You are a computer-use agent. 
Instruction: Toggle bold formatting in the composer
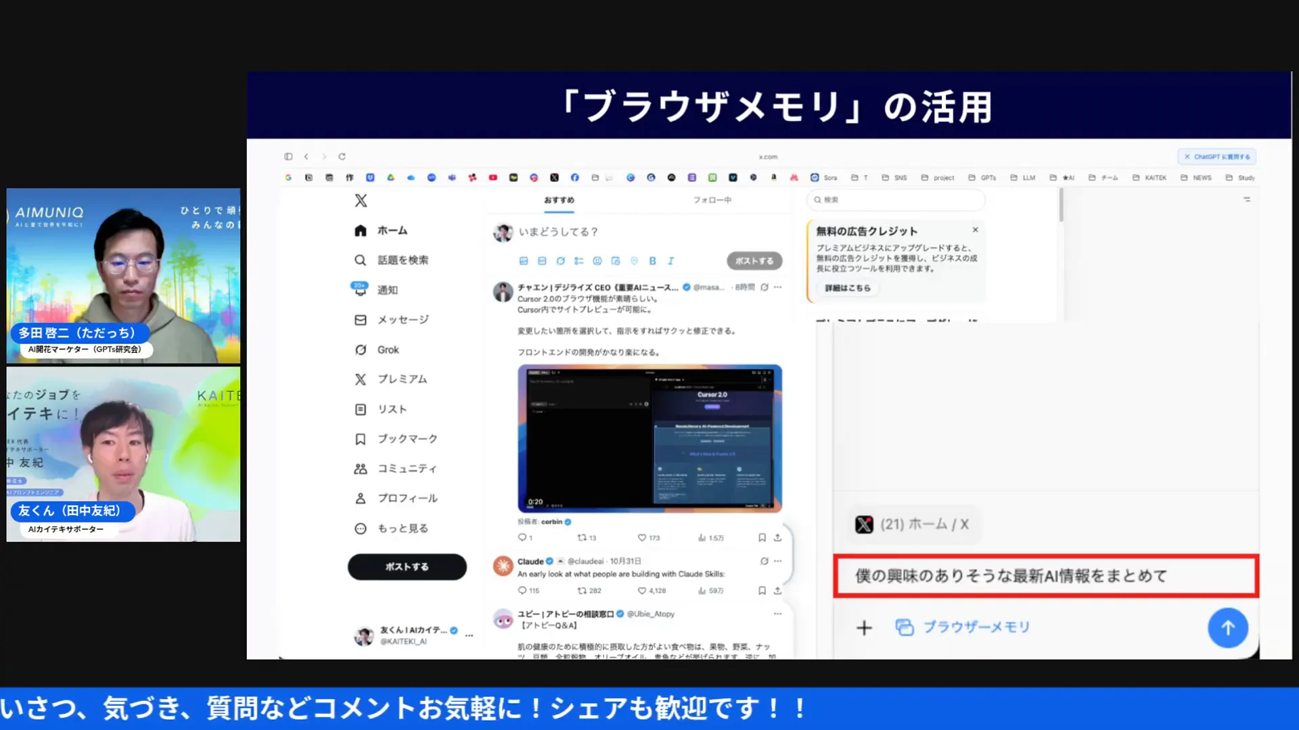[652, 260]
